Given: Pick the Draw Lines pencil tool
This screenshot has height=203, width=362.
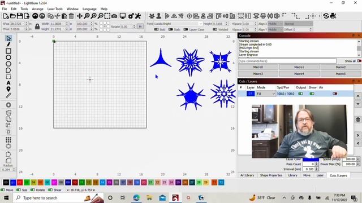Looking at the screenshot, I should pos(8,45).
